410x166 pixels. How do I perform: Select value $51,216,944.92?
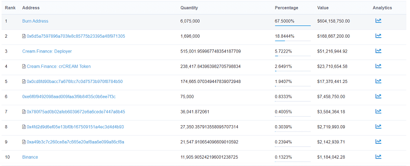click(333, 51)
